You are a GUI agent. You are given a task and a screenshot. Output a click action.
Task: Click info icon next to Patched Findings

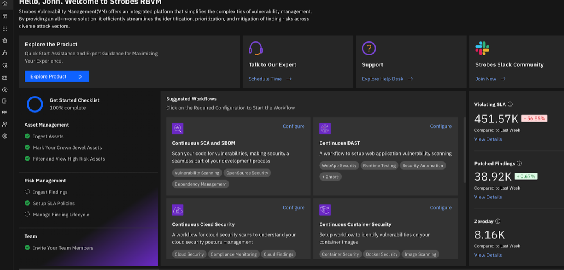click(519, 163)
